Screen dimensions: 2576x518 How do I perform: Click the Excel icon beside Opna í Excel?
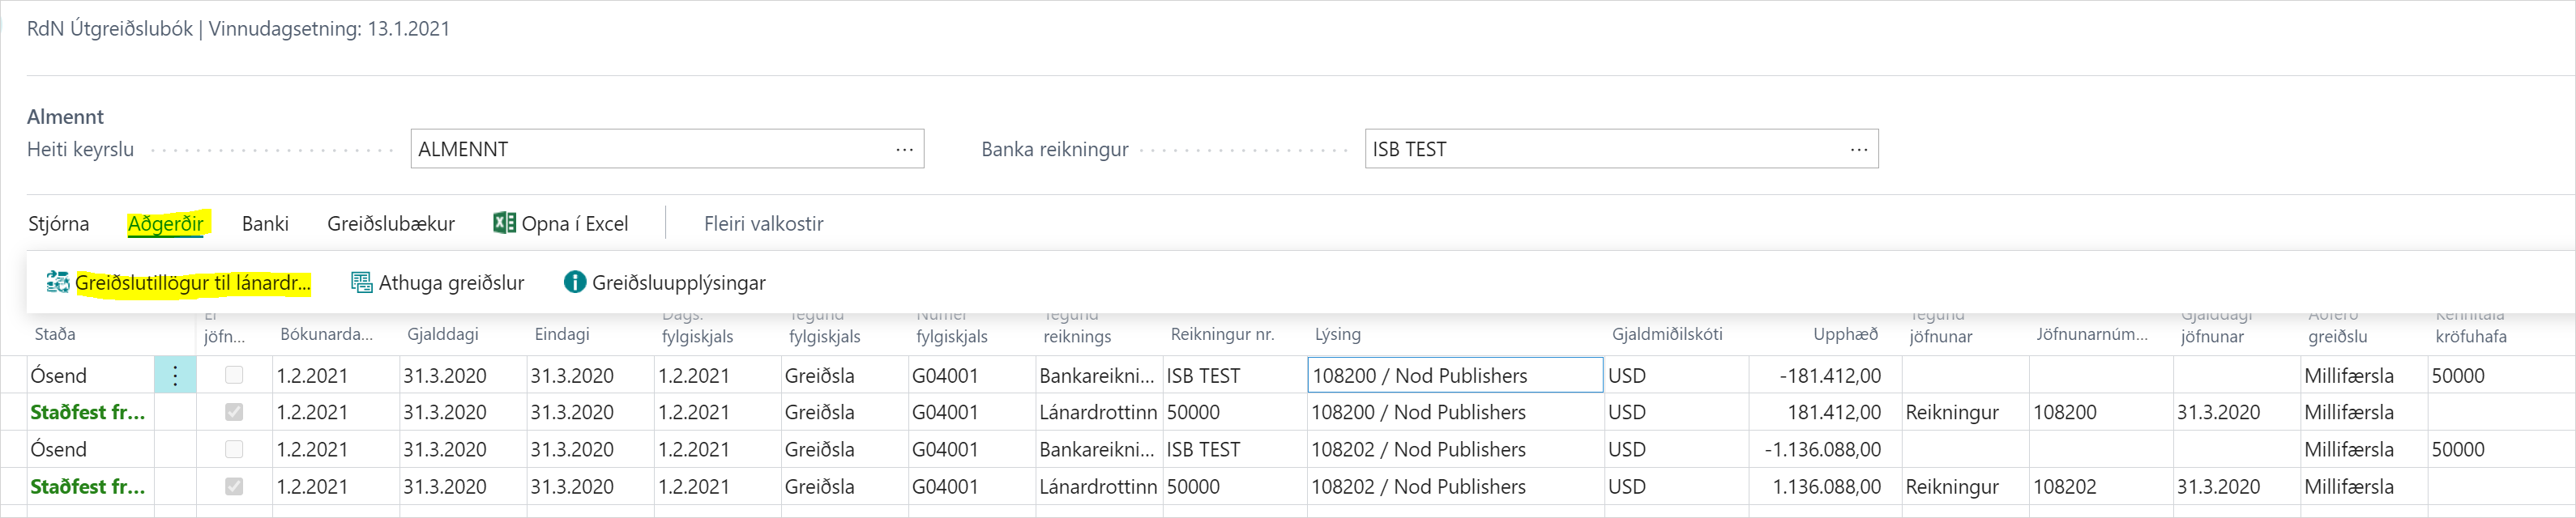pyautogui.click(x=504, y=223)
